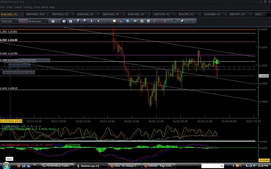Click the second blue window layout icon
The image size is (271, 169).
point(70,21)
